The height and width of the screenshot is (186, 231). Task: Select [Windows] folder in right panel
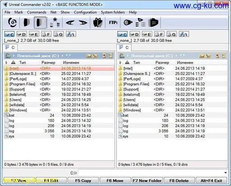point(172,110)
